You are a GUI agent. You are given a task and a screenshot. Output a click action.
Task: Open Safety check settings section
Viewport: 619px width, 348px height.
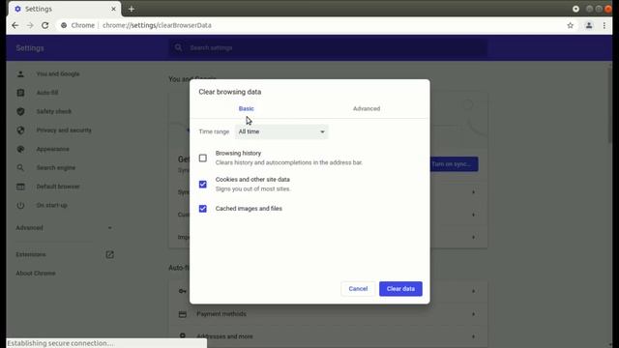pos(54,112)
